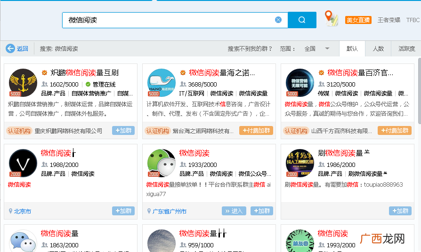Viewport: 421px width, 252px height.
Task: Open the 王者荣耀 hot search link
Action: (389, 20)
